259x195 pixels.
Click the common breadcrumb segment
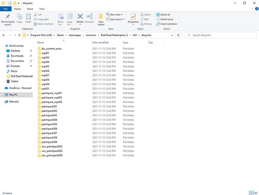click(x=91, y=35)
